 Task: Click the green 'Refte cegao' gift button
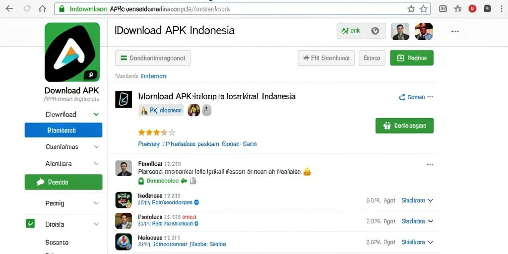pyautogui.click(x=404, y=126)
